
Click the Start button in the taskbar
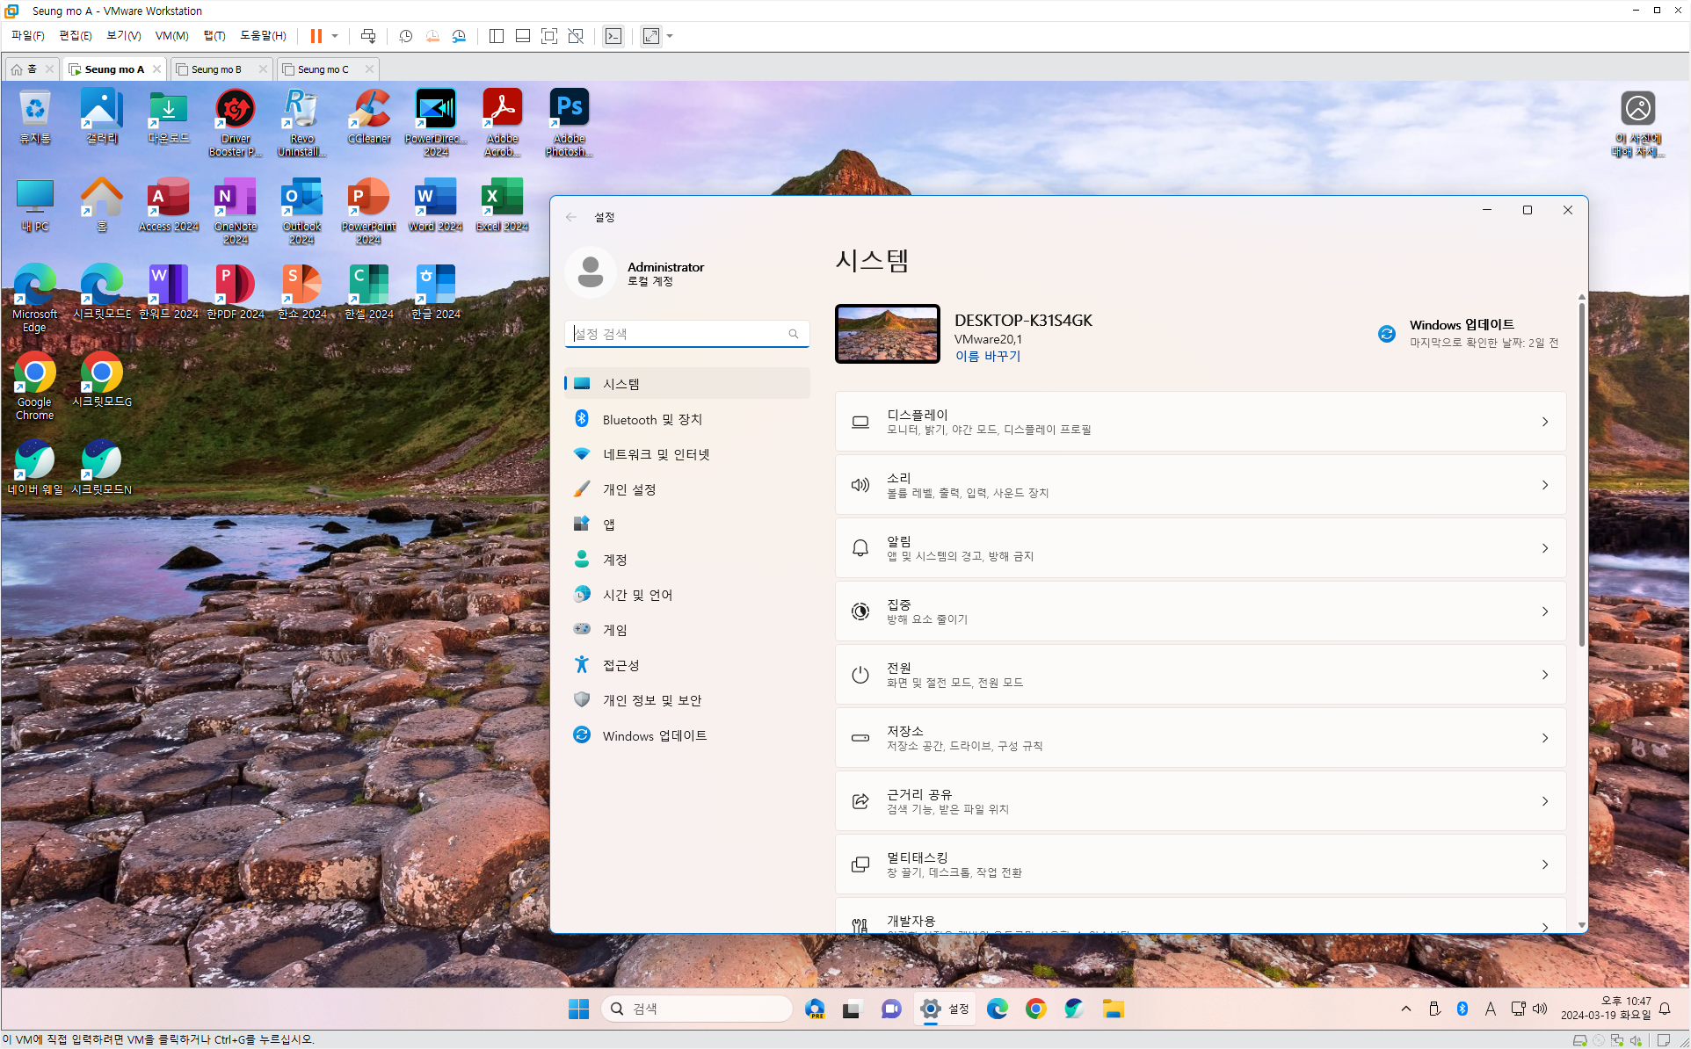pyautogui.click(x=578, y=1009)
